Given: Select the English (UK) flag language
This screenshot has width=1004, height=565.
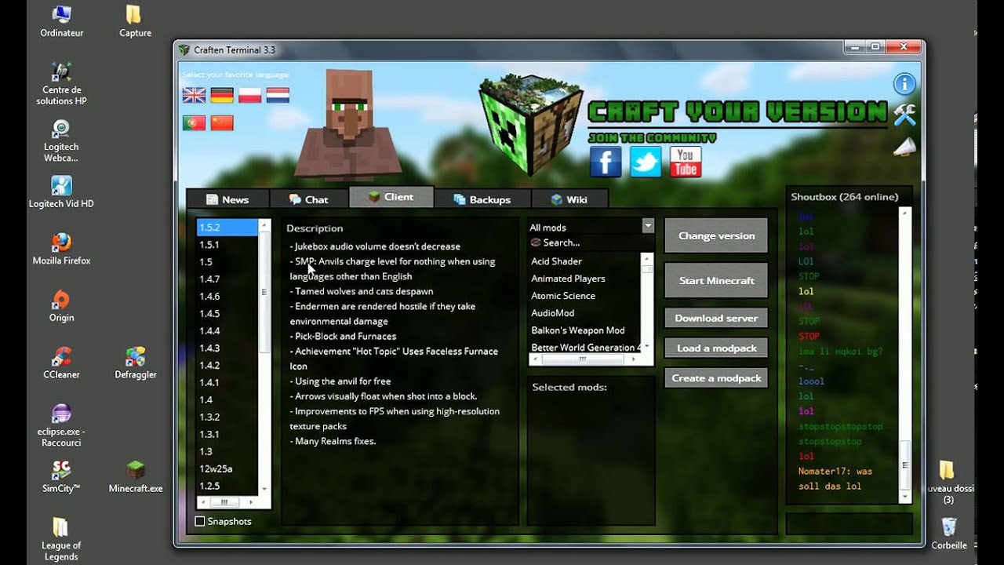Looking at the screenshot, I should coord(194,95).
